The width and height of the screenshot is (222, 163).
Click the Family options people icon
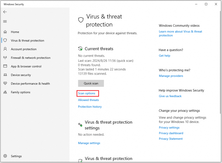pos(5,92)
